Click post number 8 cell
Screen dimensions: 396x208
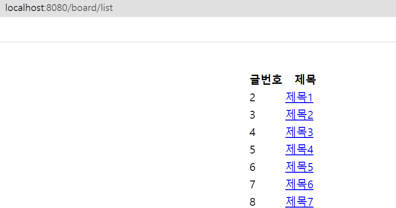coord(252,202)
